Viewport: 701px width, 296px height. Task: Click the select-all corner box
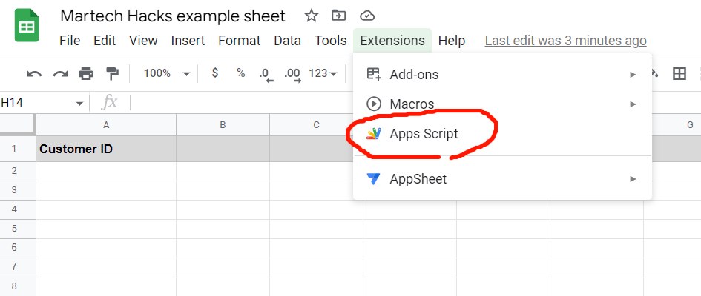coord(17,124)
